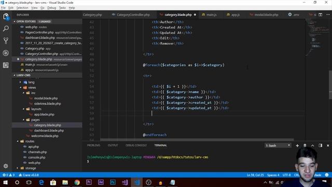Open the Selection menu
The width and height of the screenshot is (332, 187).
[22, 8]
